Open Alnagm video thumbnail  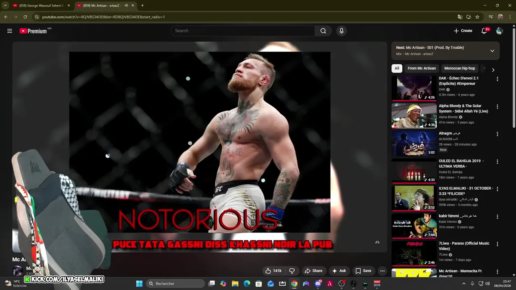tap(414, 143)
